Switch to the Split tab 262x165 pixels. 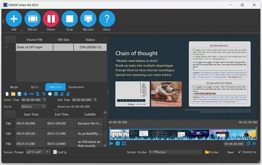[x=34, y=87]
